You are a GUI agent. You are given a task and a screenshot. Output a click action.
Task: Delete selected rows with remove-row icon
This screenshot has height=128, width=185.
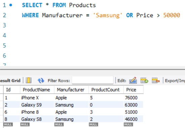156,81
